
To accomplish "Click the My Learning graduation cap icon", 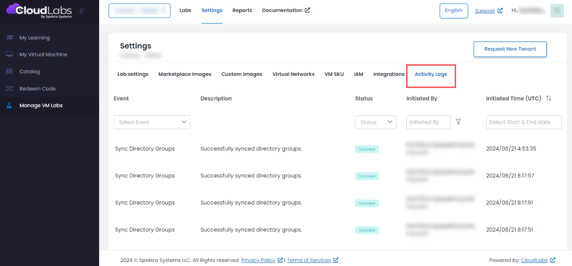I will (10, 38).
